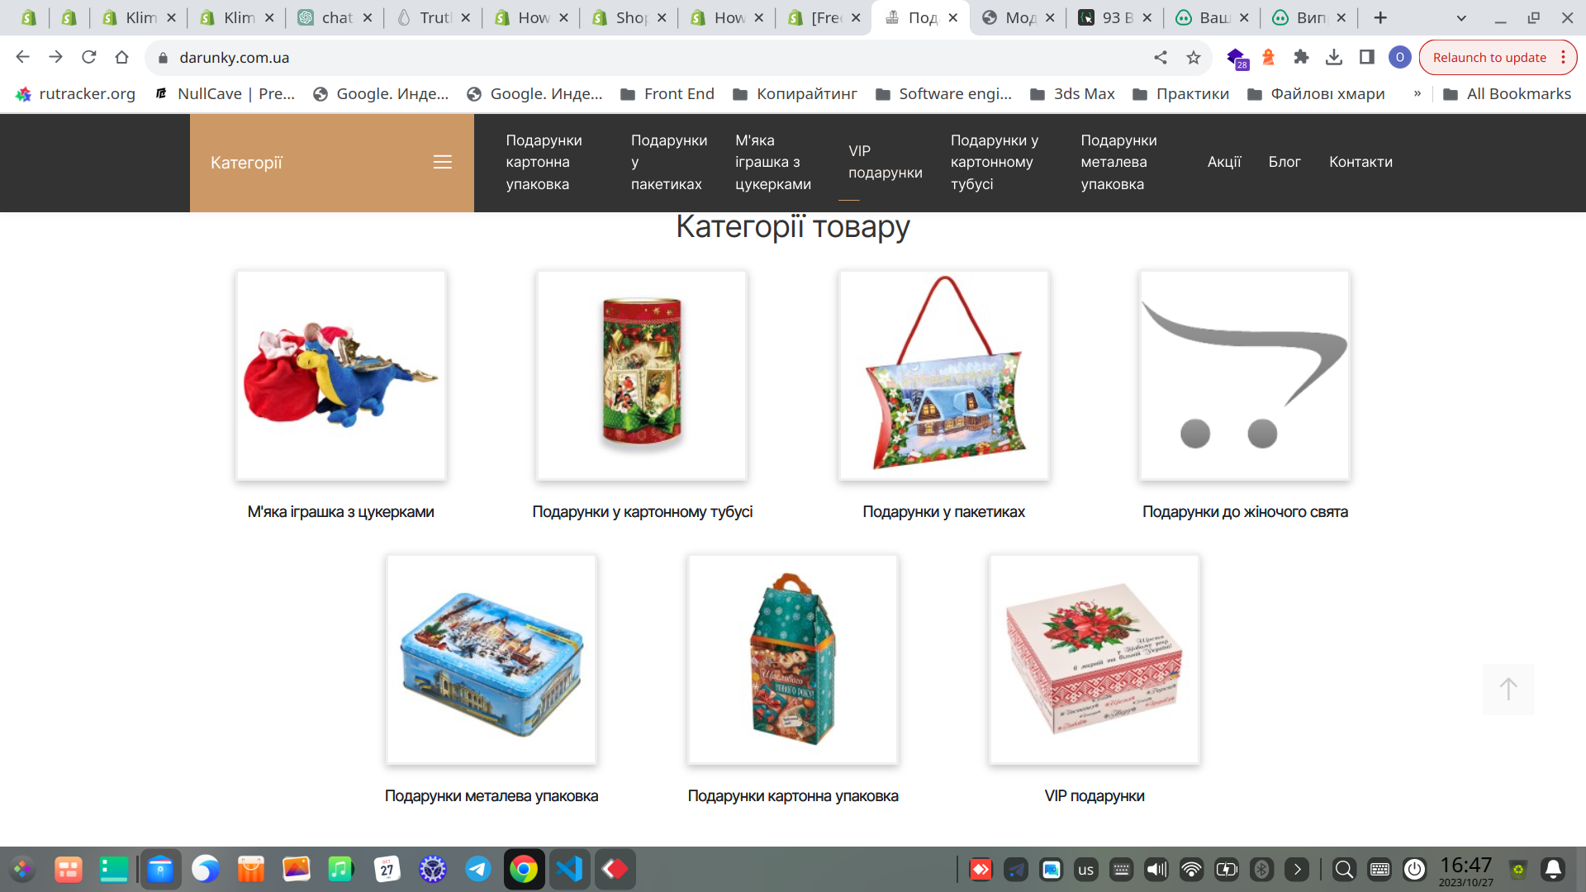This screenshot has width=1586, height=892.
Task: Switch to the chat browser tab
Action: [x=336, y=17]
